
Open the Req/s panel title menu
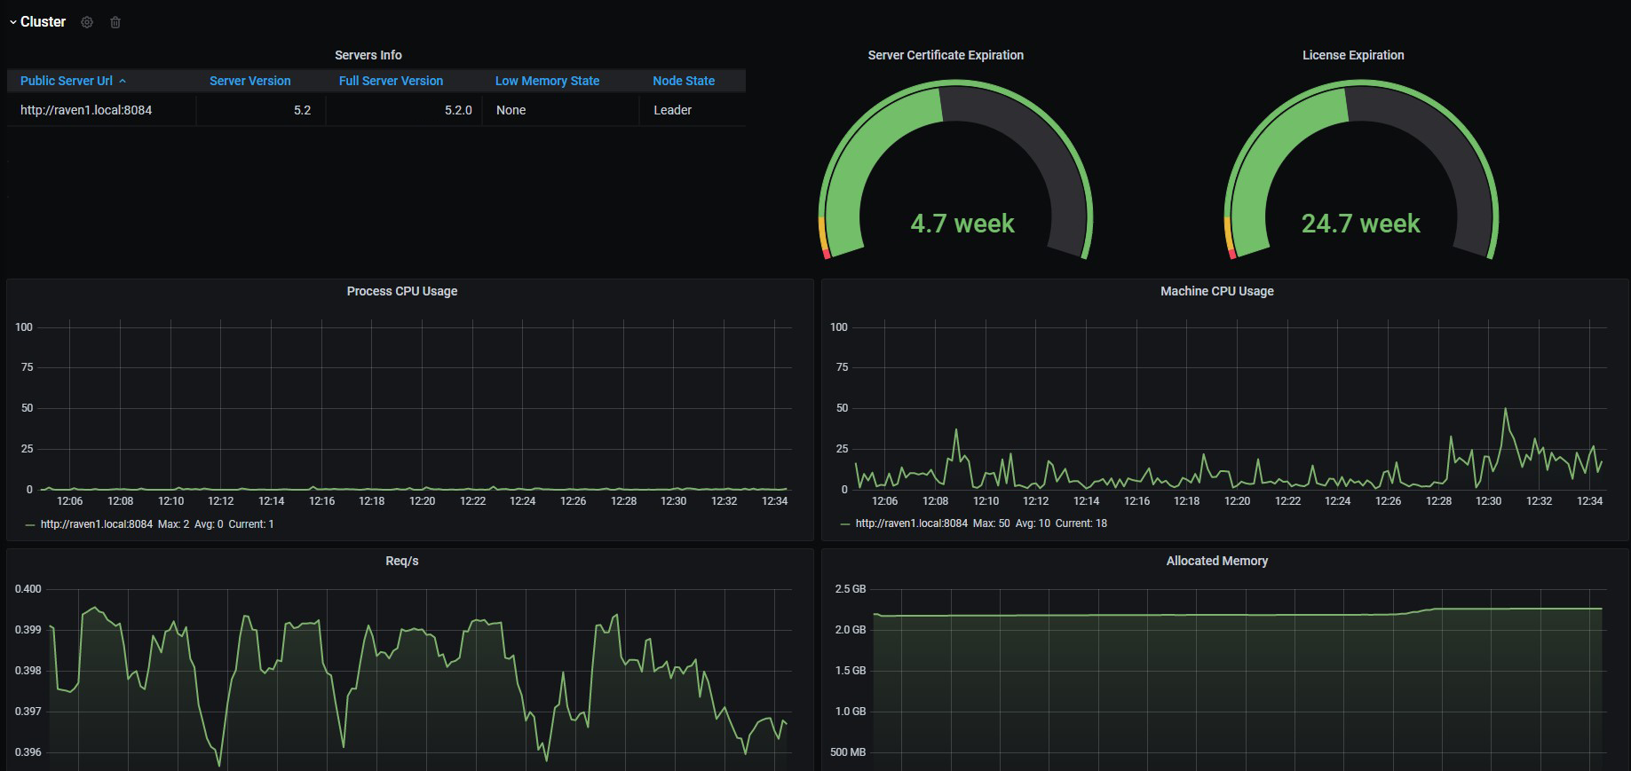coord(402,561)
